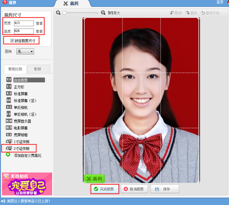
Task: Toggle the lock crop size (锁定裁剪尺寸) checkbox
Action: coord(12,41)
